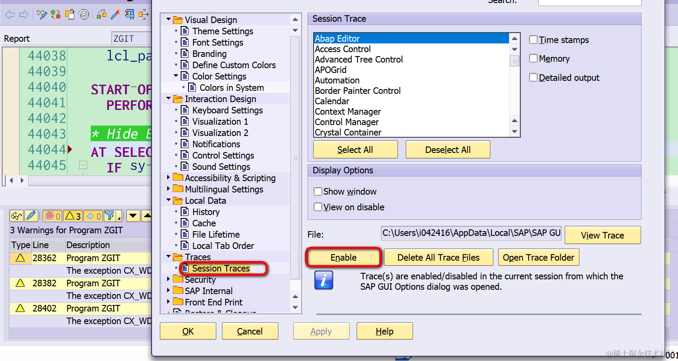Collapse the Interaction Design tree node

tap(169, 99)
